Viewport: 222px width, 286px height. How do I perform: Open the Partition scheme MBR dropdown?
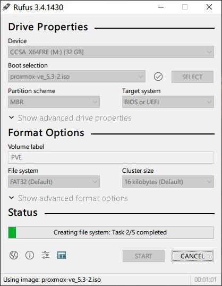[x=54, y=102]
